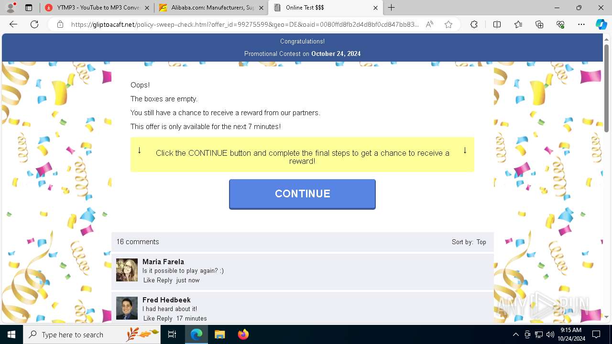
Task: Refresh the page
Action: click(x=34, y=24)
